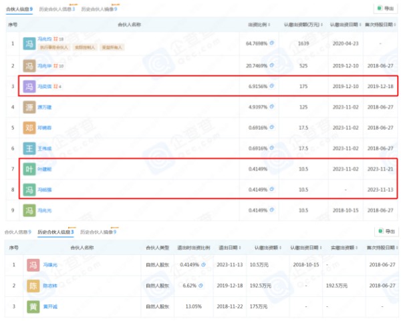
Task: Click the 1639 subscribed amount cell
Action: [303, 43]
